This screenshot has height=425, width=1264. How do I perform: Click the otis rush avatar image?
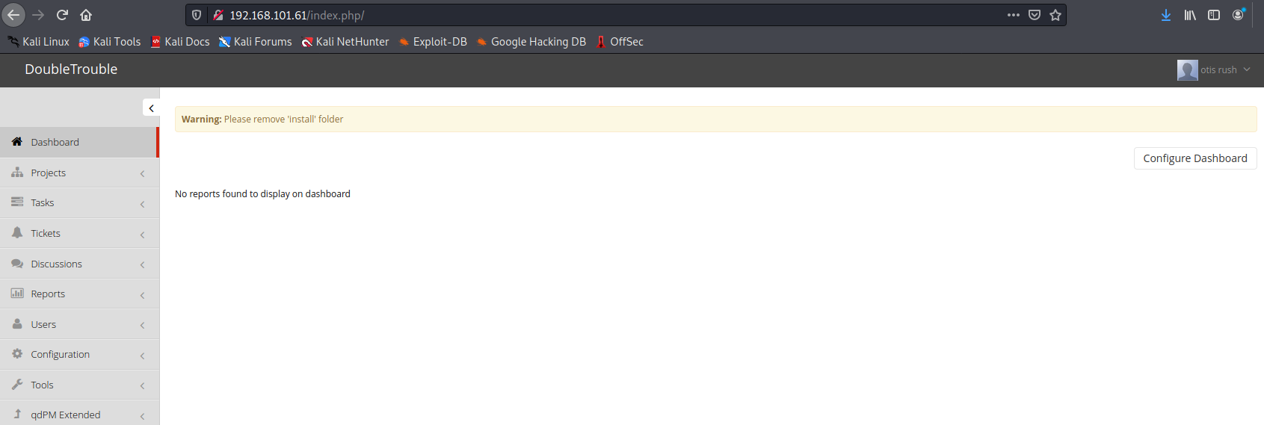(x=1187, y=69)
